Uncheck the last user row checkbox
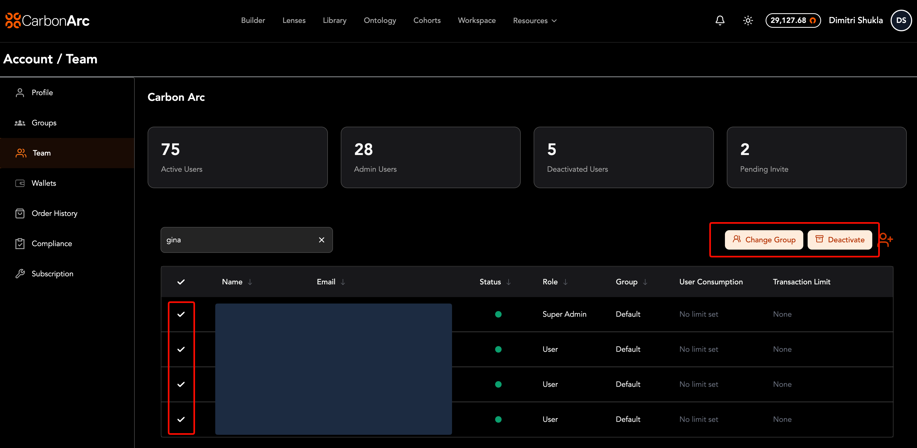 (x=181, y=419)
